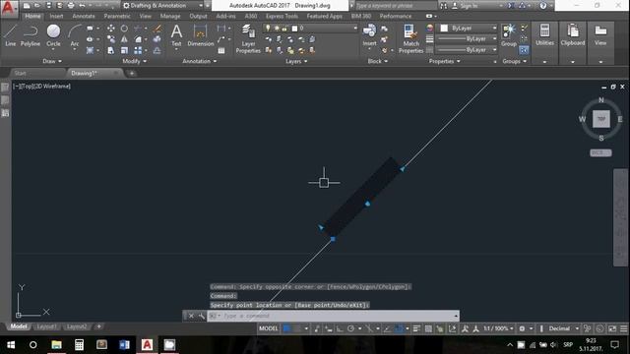This screenshot has width=630, height=354.
Task: Click the Plot printer icon in quick access toolbar
Action: point(71,6)
